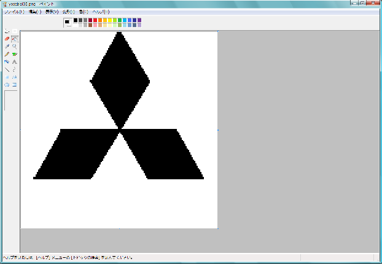Pick the medium gray top-row swatch
Screen dimensions: 382x264
coord(85,20)
